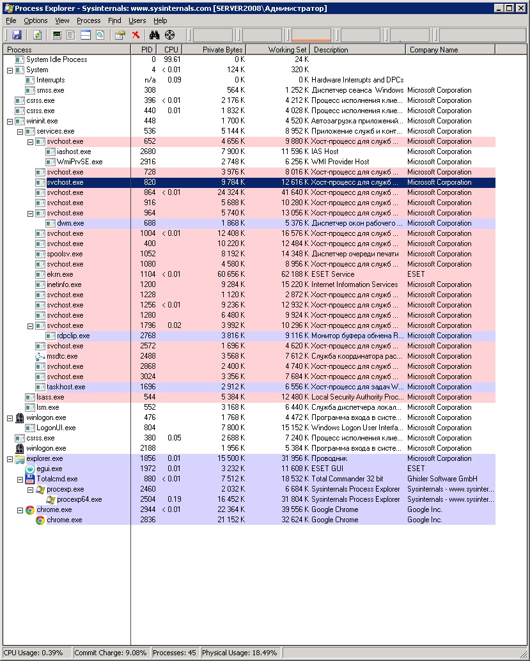Click the red X Kill Process icon
The height and width of the screenshot is (661, 530).
pos(136,35)
